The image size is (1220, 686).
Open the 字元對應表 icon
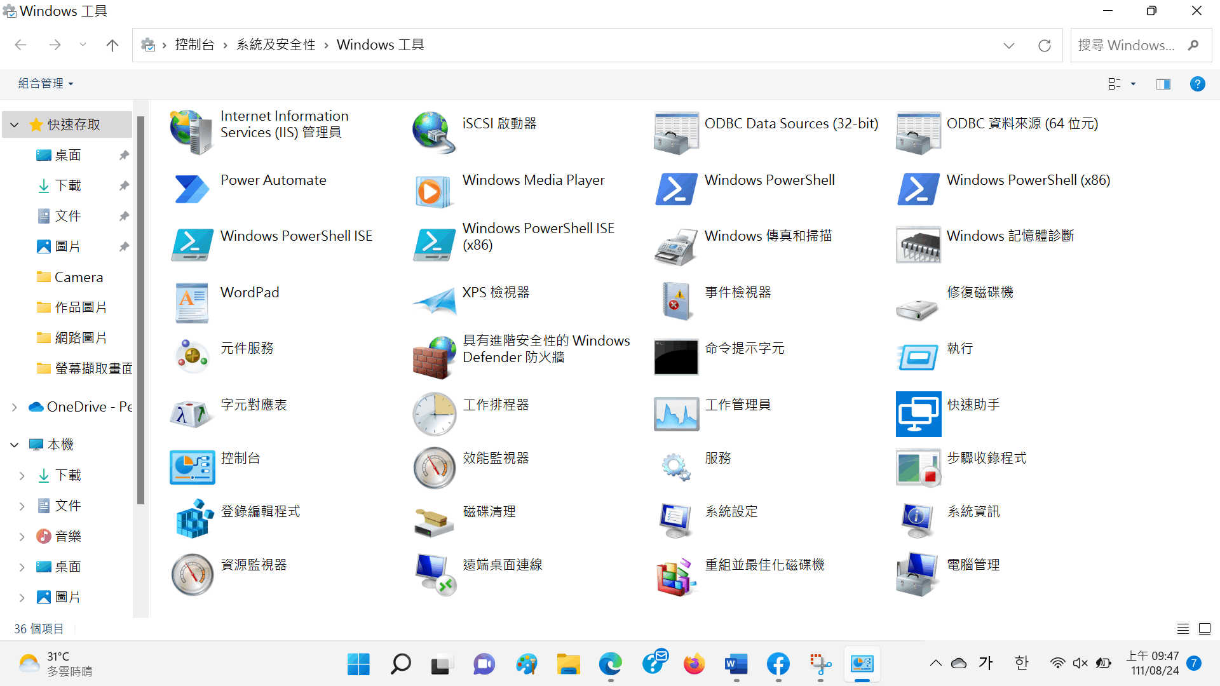coord(192,414)
